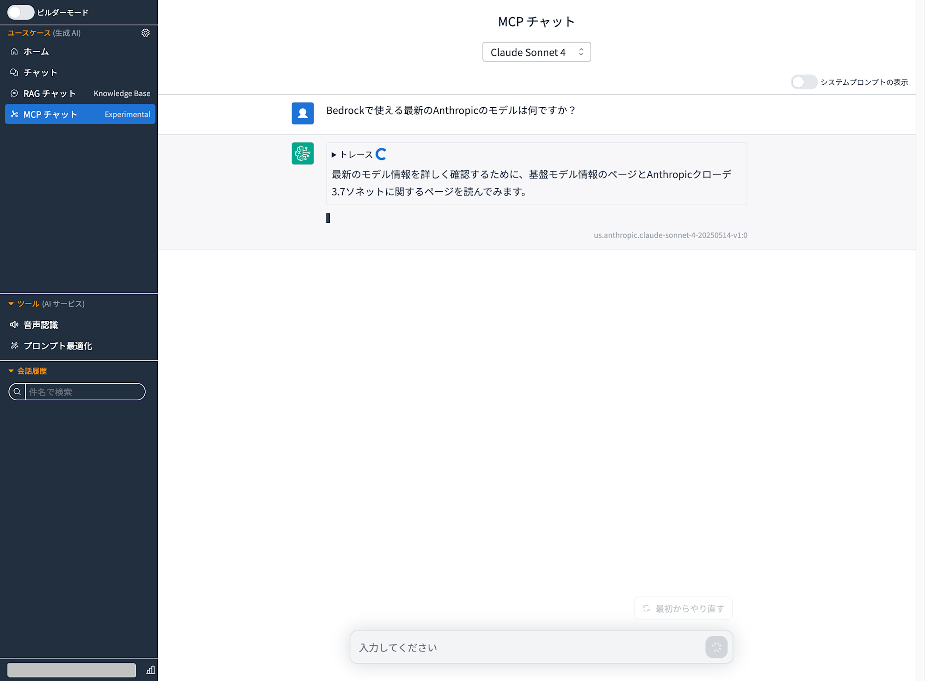Viewport: 925px width, 681px height.
Task: Click the home icon in sidebar
Action: point(14,51)
